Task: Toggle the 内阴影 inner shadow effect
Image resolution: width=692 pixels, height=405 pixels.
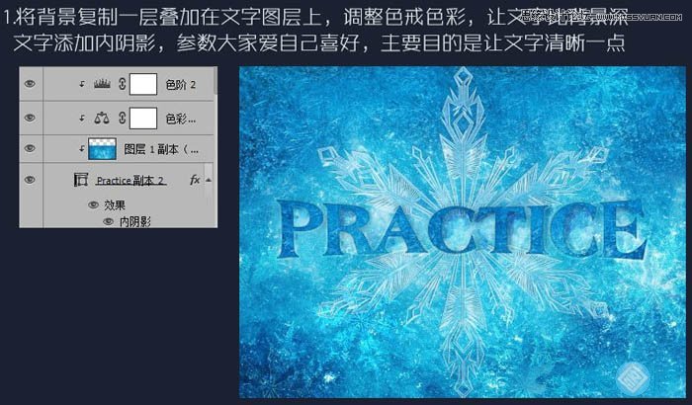Action: 109,222
